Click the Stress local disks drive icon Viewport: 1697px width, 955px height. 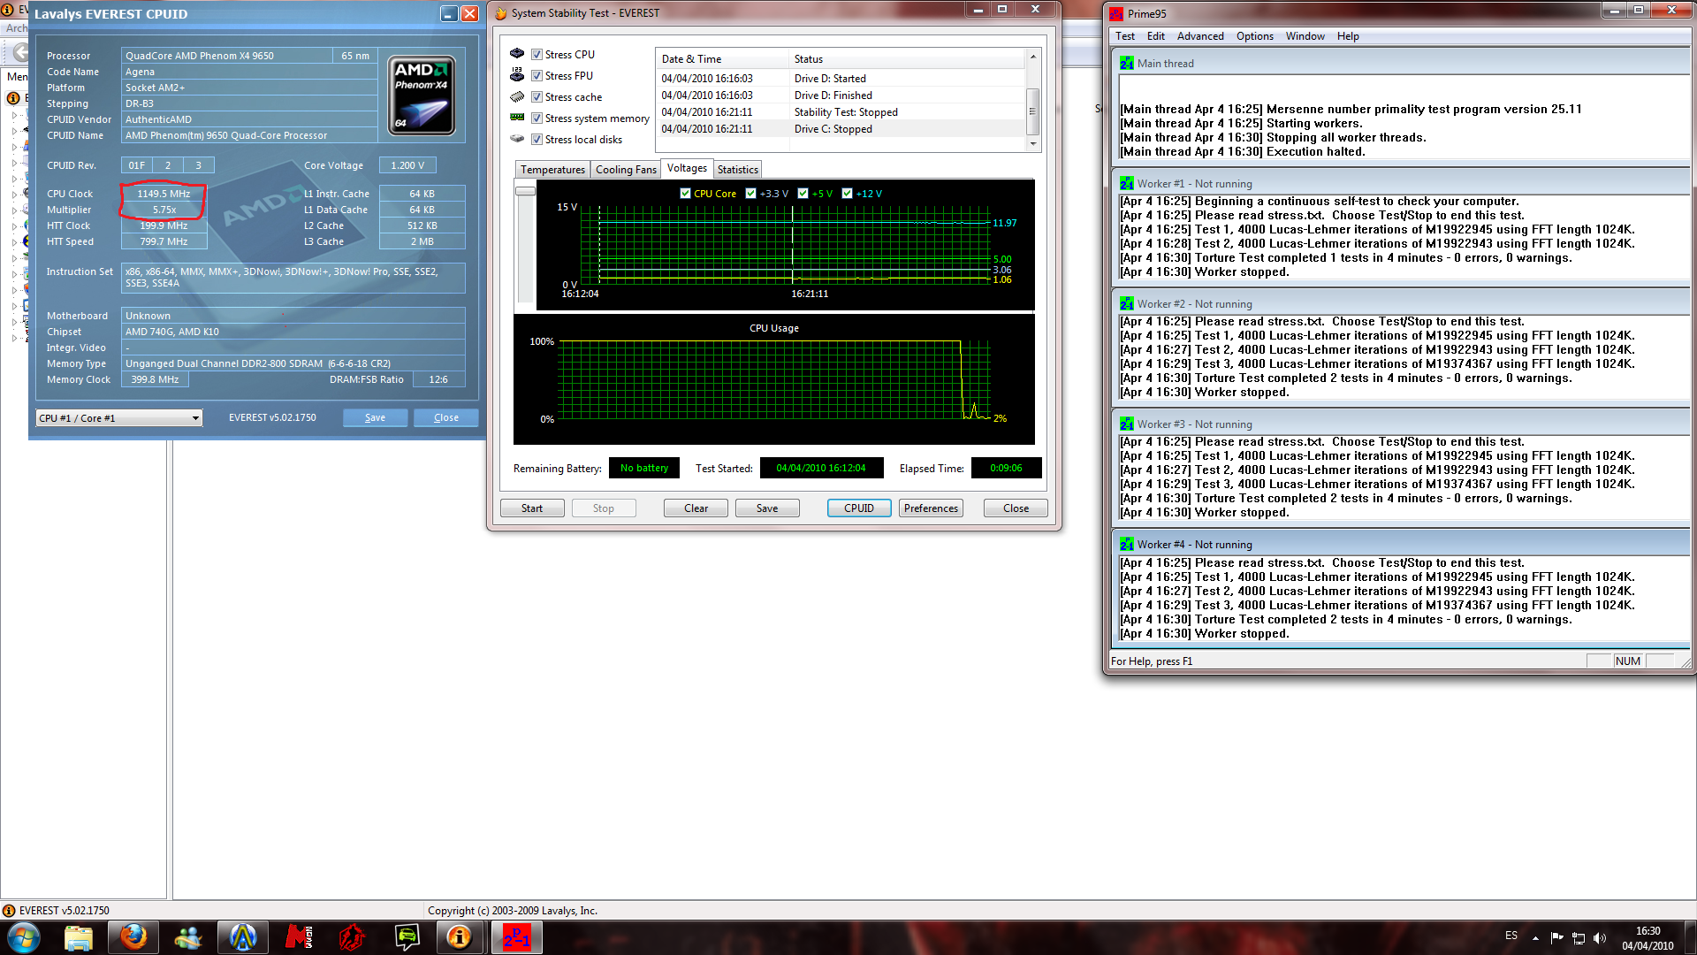(517, 139)
